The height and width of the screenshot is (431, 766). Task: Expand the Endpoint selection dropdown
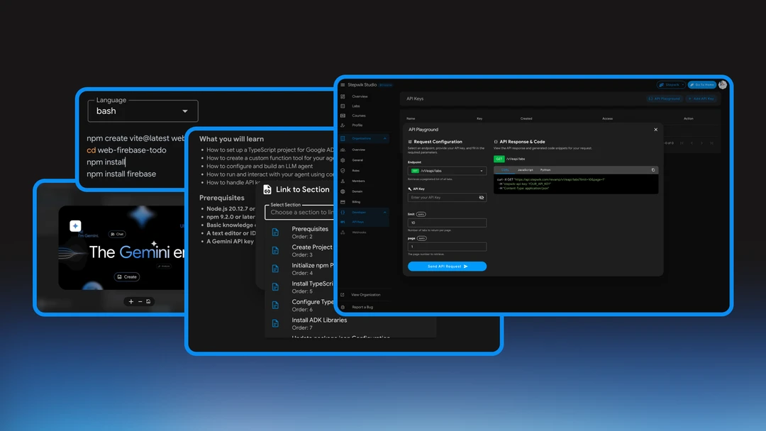(482, 171)
